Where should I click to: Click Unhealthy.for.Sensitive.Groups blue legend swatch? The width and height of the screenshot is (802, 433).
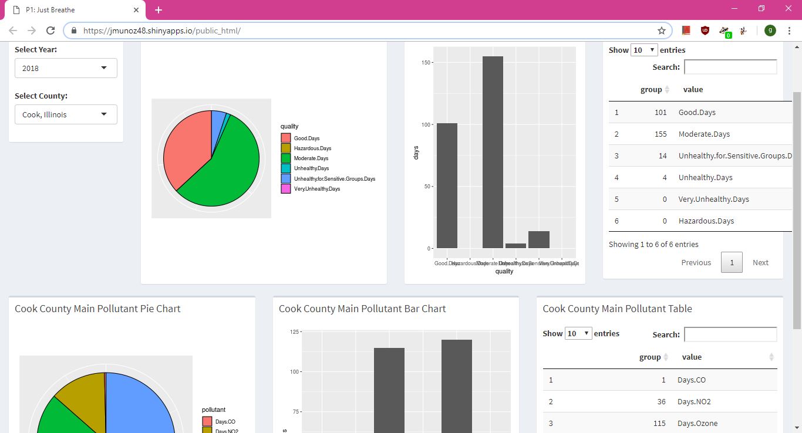286,178
